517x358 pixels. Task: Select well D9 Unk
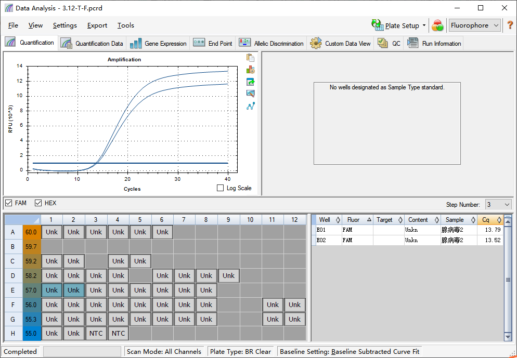coord(228,276)
